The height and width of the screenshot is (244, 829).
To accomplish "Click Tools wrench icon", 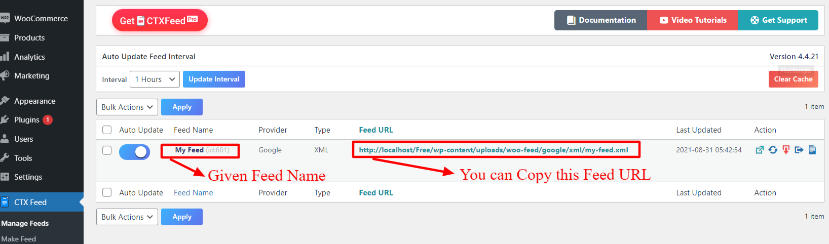I will click(5, 157).
